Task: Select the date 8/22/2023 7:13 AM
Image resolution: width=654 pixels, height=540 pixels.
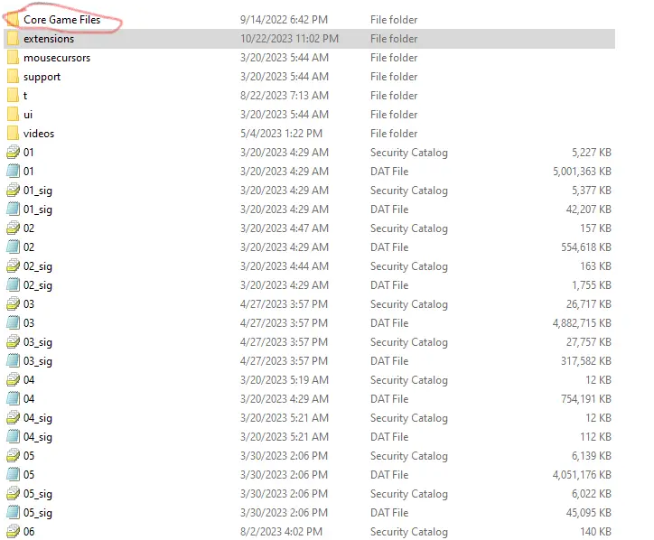Action: click(284, 96)
